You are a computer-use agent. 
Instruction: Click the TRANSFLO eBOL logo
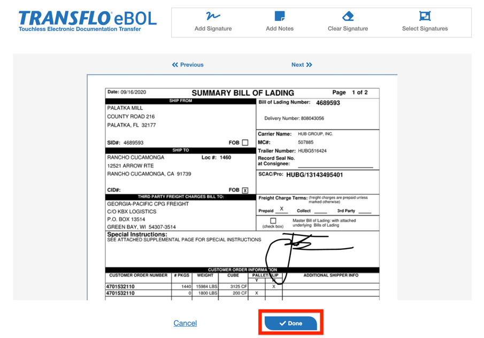point(88,21)
